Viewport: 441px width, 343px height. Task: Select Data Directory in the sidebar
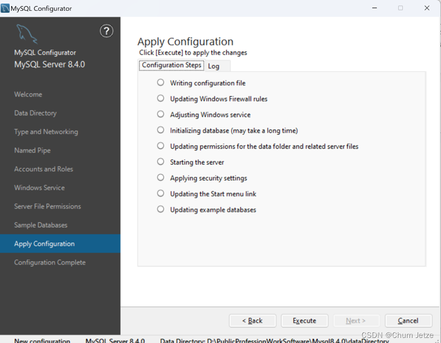pos(35,113)
